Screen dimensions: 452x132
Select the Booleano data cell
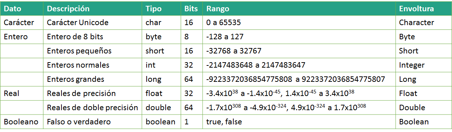click(x=22, y=122)
